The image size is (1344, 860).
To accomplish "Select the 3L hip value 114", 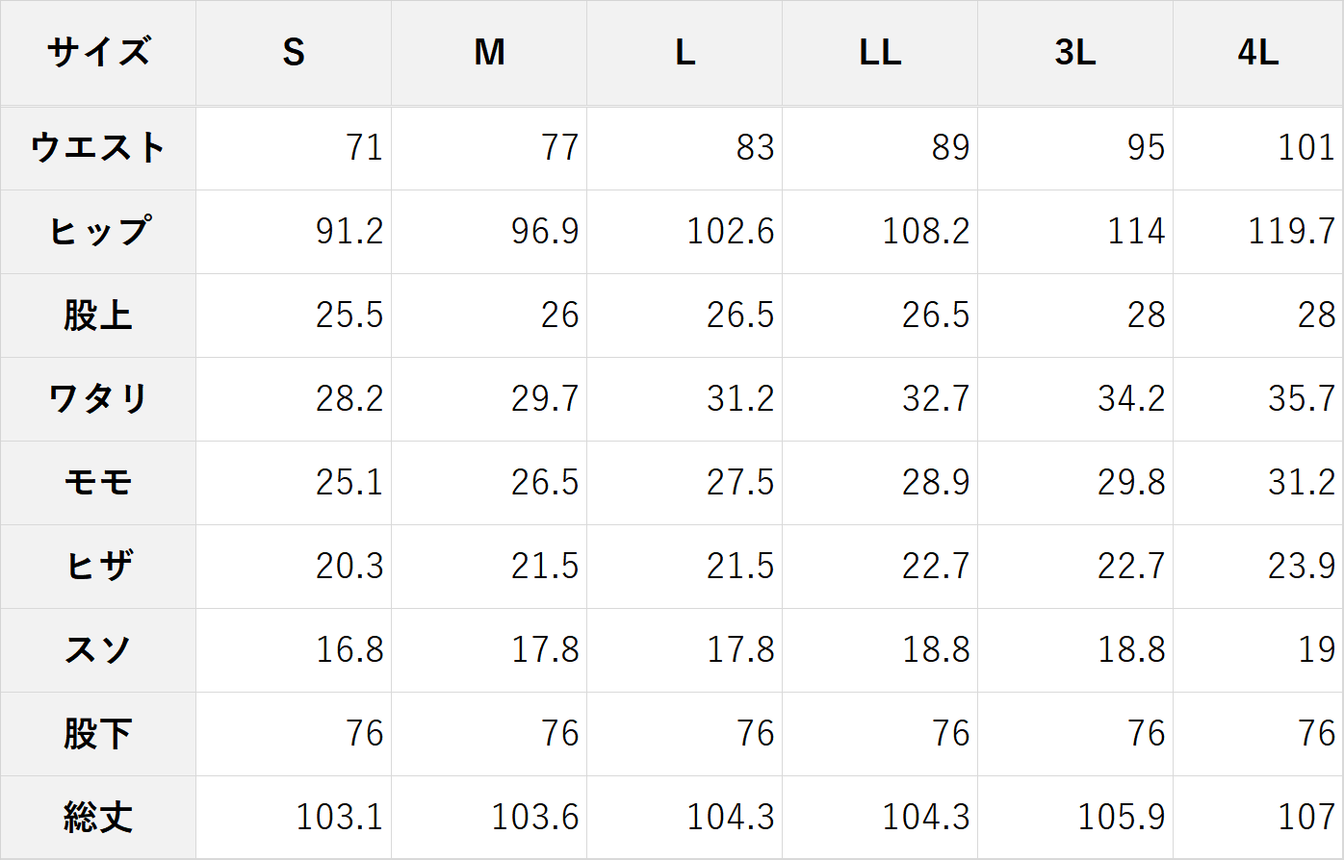I will [1136, 232].
